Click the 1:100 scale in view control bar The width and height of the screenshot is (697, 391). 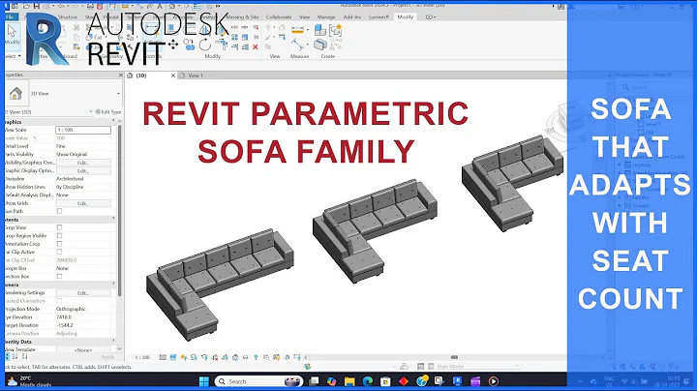(x=142, y=357)
